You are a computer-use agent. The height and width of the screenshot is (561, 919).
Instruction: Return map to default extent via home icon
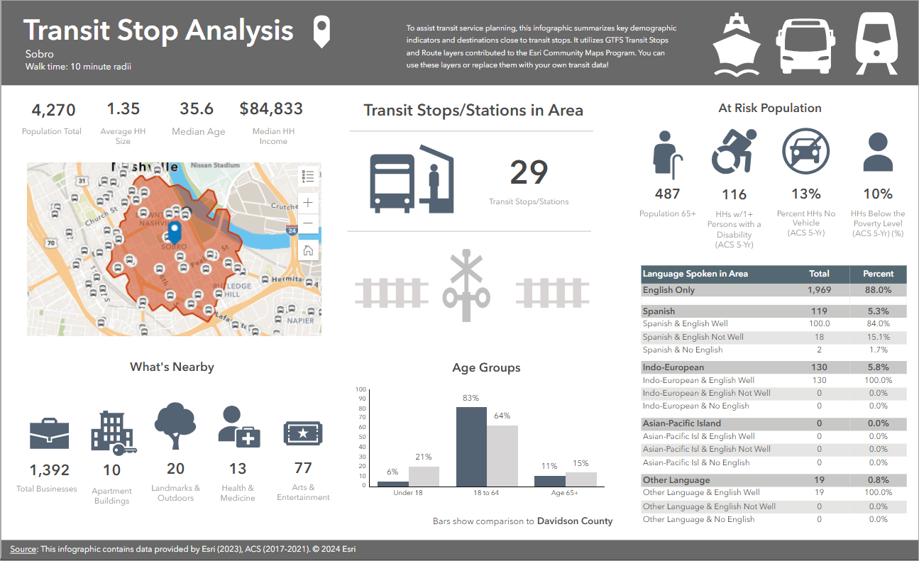coord(308,250)
